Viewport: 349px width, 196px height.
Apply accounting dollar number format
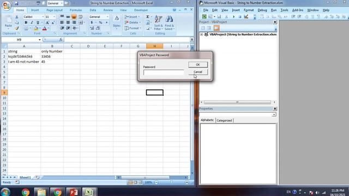92,23
